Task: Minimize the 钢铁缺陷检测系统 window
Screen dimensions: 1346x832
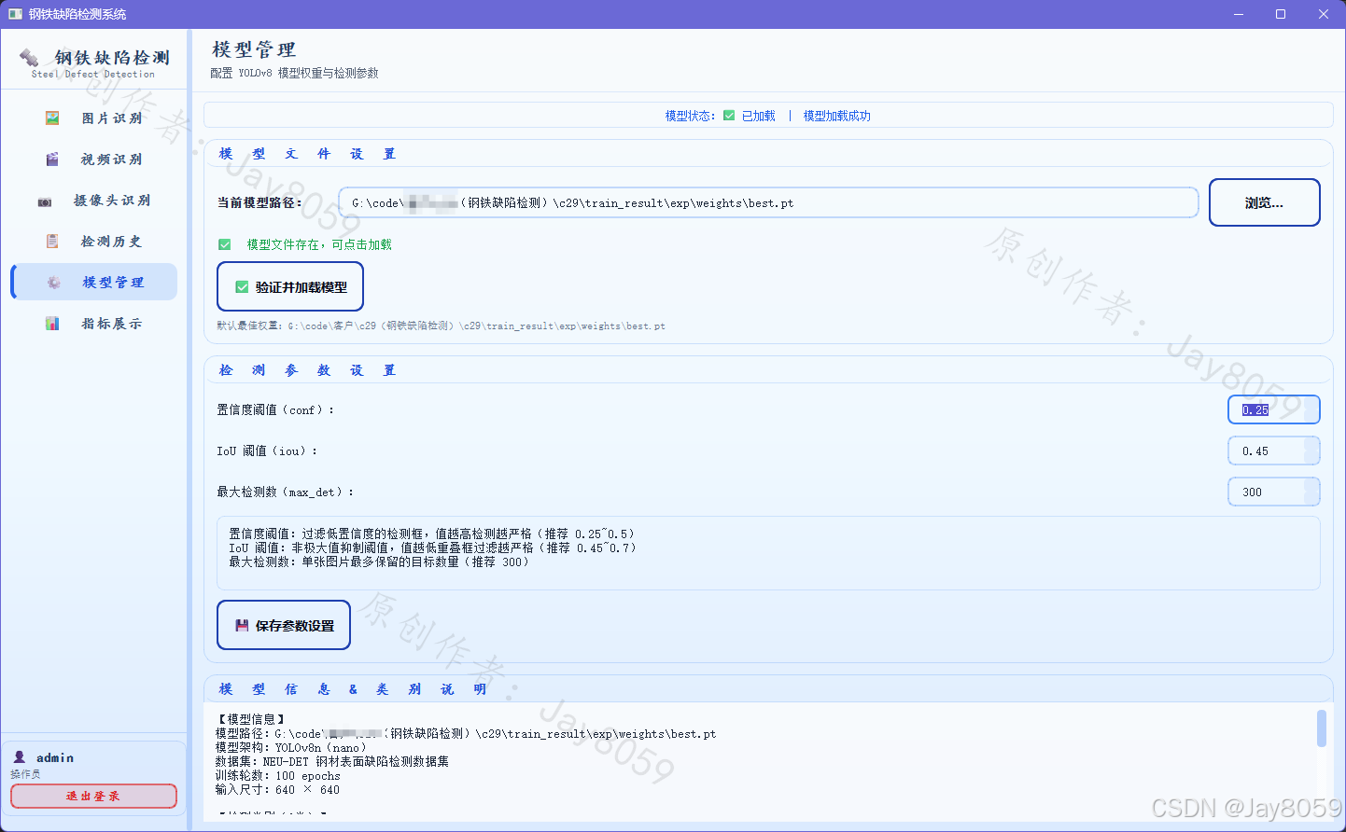Action: (1239, 14)
